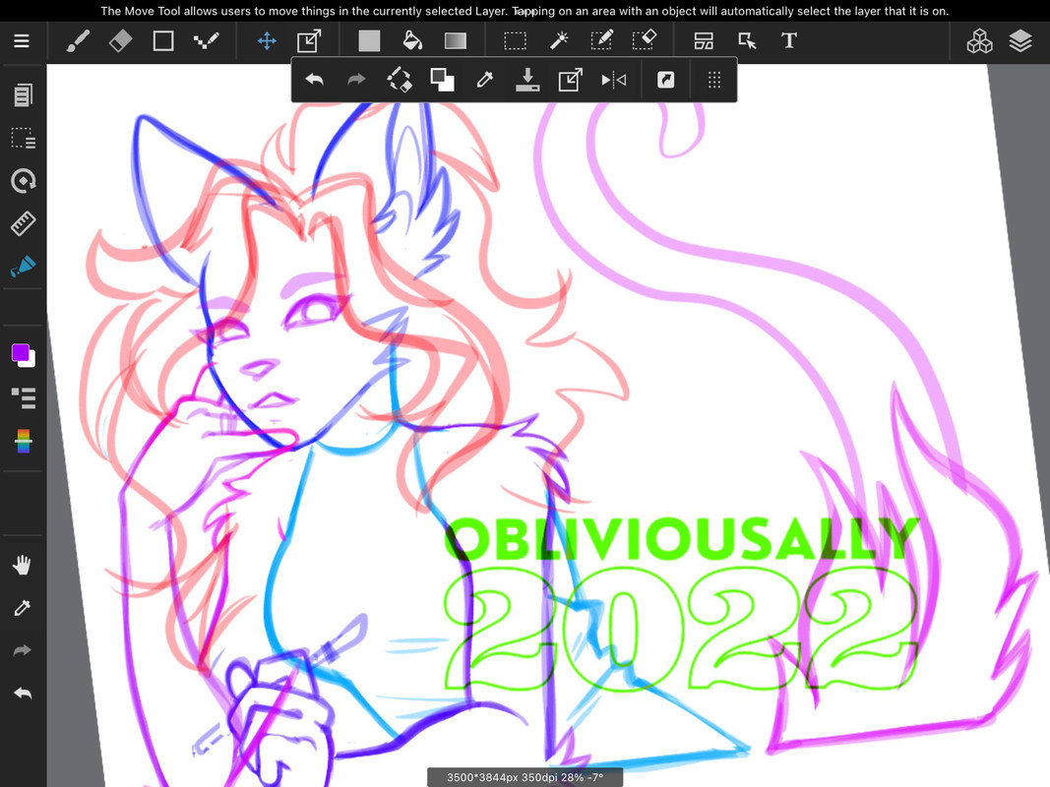Click the sidebar Redo arrow

click(x=22, y=650)
